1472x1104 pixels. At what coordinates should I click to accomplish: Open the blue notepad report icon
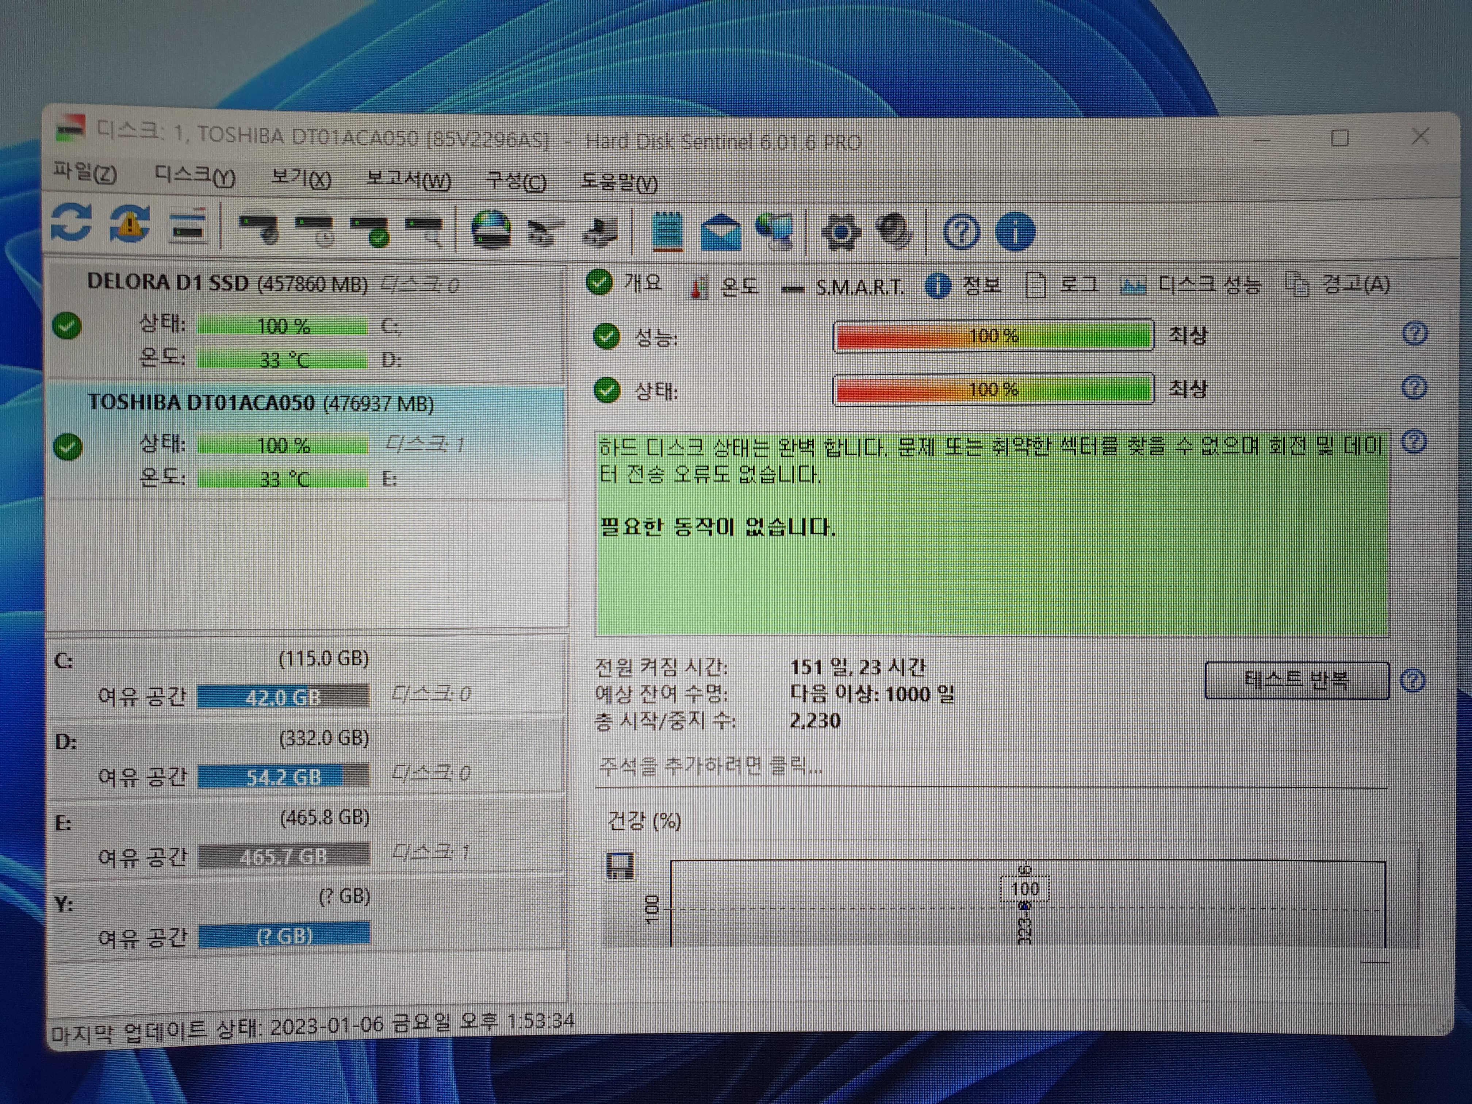[x=667, y=231]
